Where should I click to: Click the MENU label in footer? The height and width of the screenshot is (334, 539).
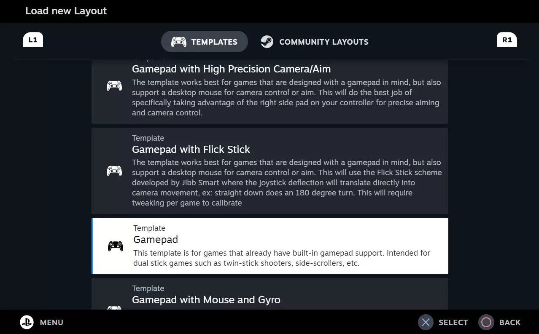[x=51, y=323]
